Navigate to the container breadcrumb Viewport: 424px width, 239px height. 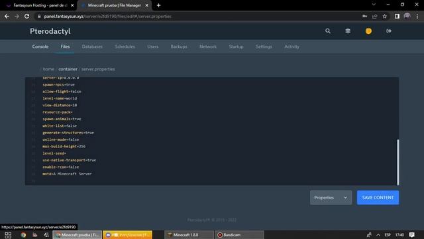point(68,69)
